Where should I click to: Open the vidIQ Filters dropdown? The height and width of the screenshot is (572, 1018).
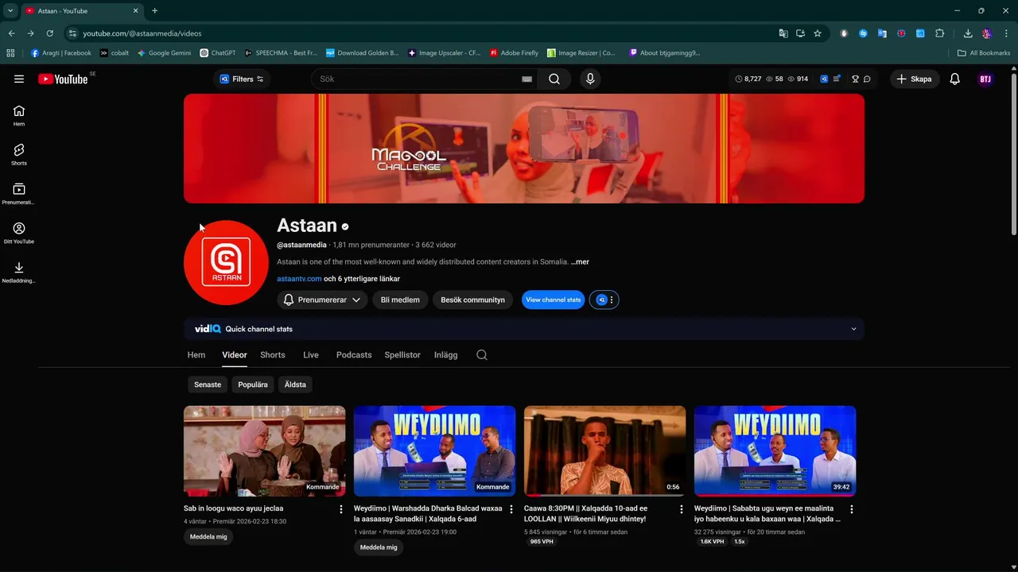point(242,79)
